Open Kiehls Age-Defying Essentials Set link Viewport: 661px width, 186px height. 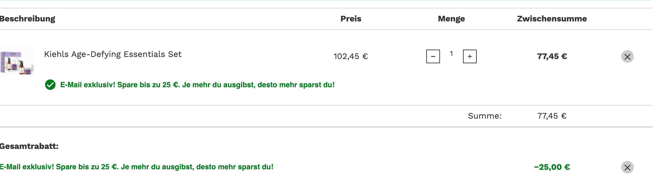point(113,54)
